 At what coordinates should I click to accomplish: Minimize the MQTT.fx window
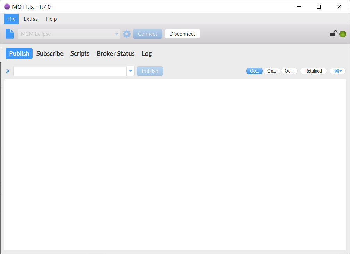(299, 7)
